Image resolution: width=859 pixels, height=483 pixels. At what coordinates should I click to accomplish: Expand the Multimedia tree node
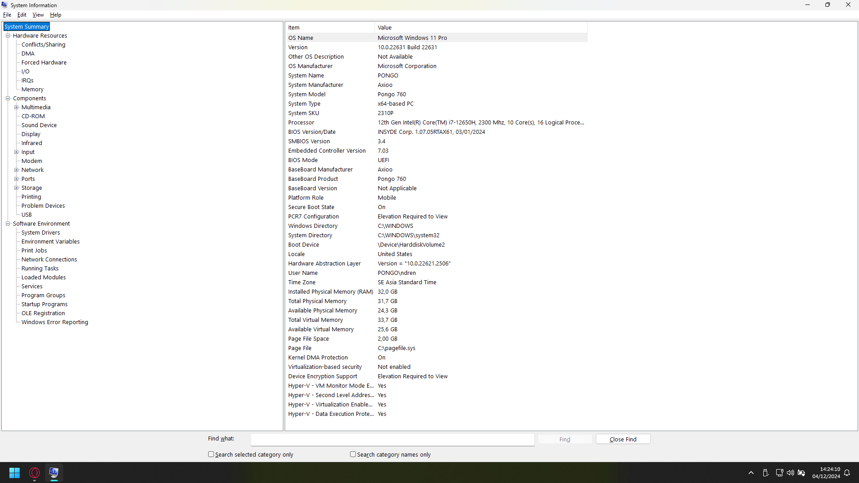point(16,107)
